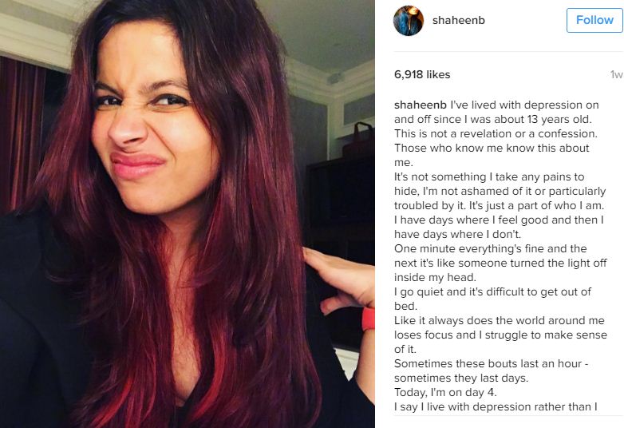The height and width of the screenshot is (428, 624).
Task: Click the red wristband in photo
Action: point(368,319)
